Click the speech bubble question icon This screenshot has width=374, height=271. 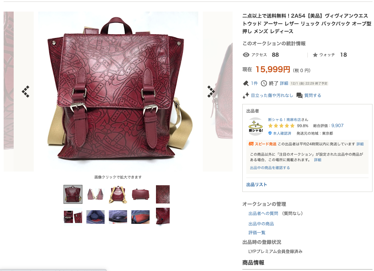[x=299, y=96]
